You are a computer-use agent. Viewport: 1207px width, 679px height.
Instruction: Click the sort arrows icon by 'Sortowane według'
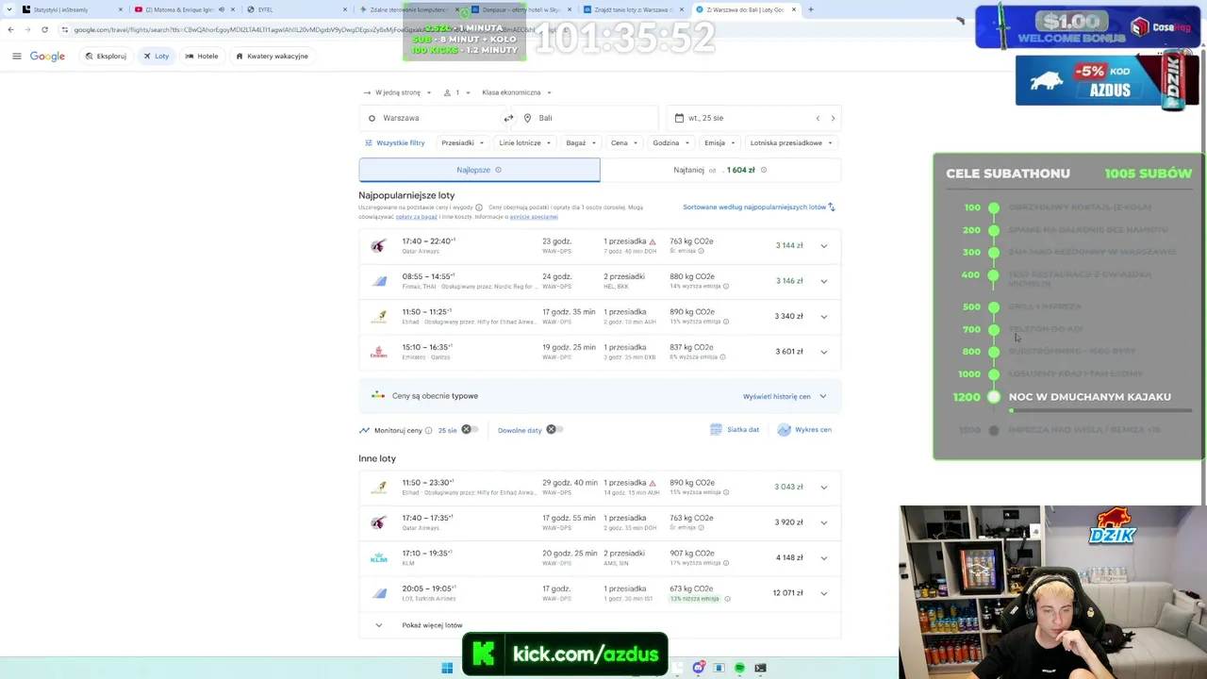832,207
